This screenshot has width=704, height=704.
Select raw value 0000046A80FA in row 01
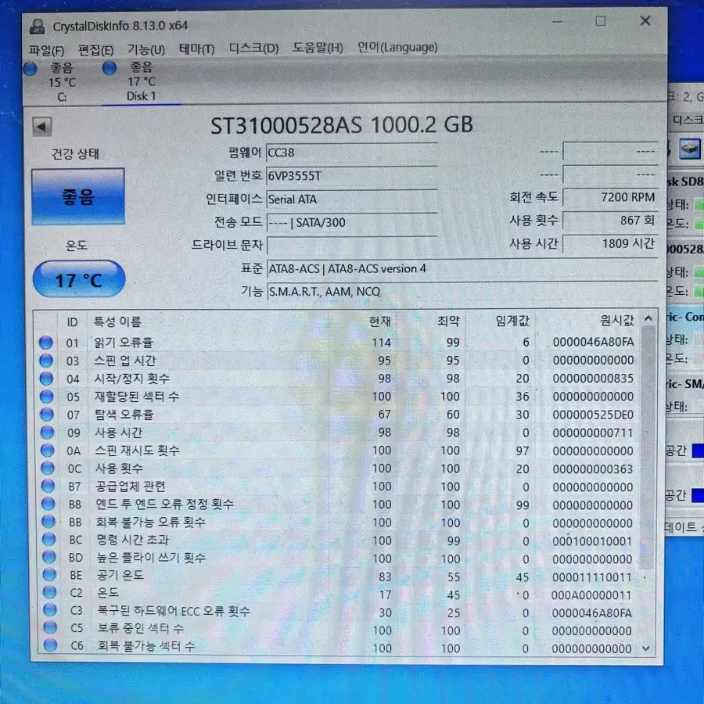coord(593,342)
